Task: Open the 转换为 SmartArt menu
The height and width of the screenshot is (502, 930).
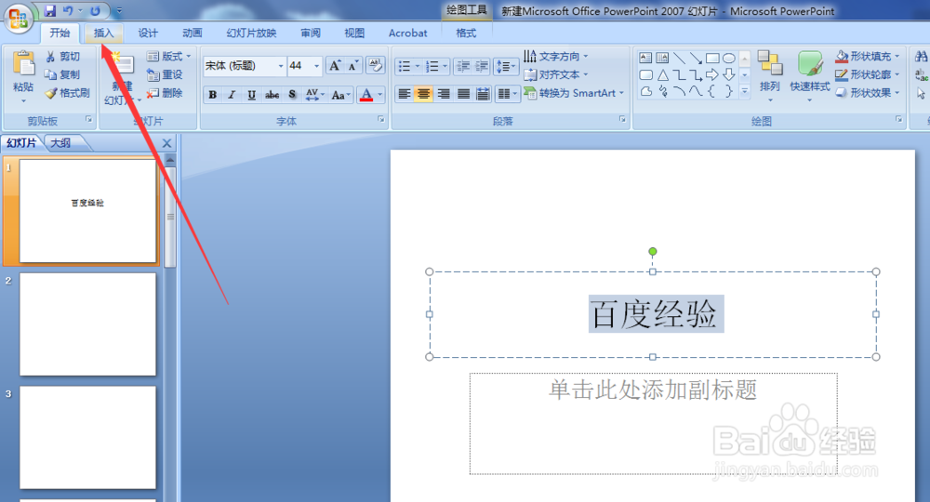Action: [574, 93]
